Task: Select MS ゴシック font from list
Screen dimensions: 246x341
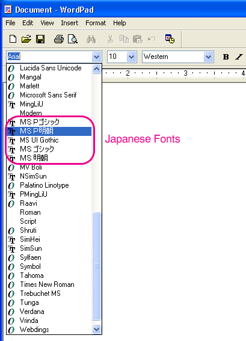Action: pos(49,149)
